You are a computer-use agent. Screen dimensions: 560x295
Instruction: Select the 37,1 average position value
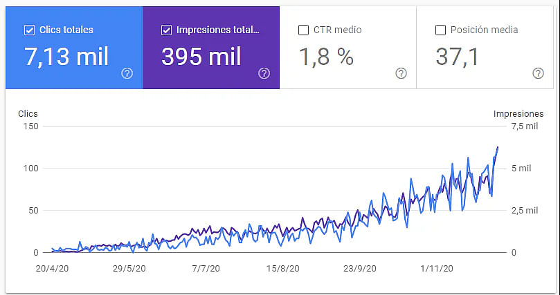(458, 57)
